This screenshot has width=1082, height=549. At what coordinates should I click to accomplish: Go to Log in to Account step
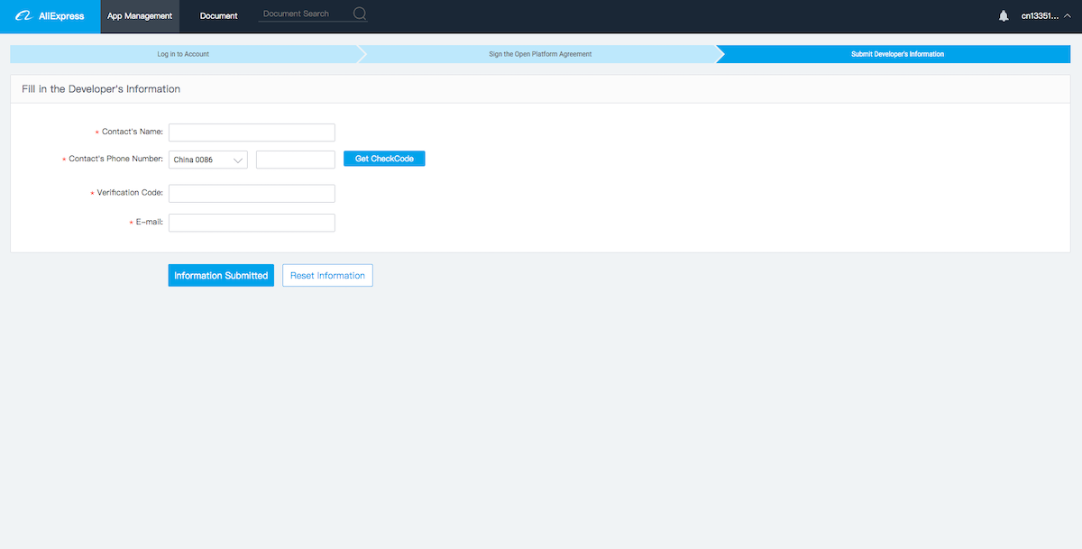click(x=183, y=54)
